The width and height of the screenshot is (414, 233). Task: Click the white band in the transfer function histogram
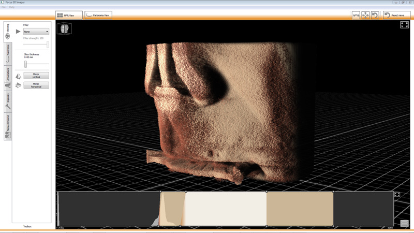(x=226, y=209)
